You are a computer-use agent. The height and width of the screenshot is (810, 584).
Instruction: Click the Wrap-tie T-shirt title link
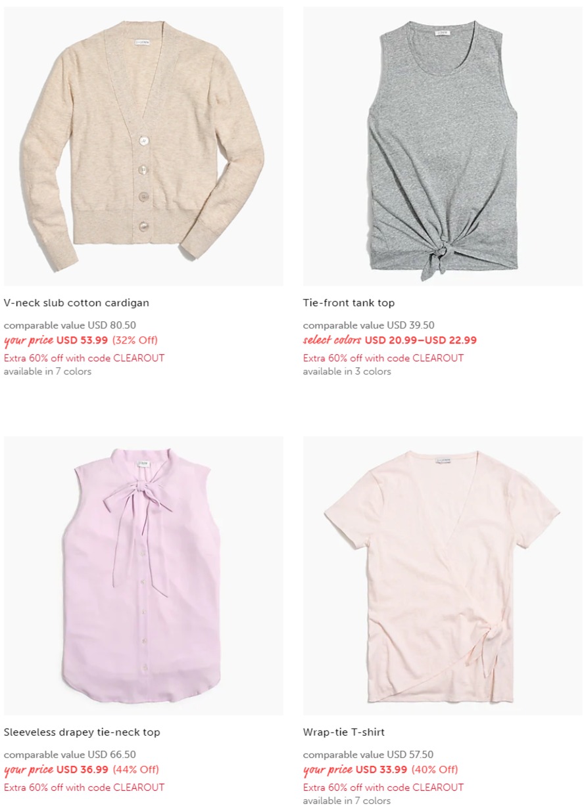pyautogui.click(x=344, y=732)
